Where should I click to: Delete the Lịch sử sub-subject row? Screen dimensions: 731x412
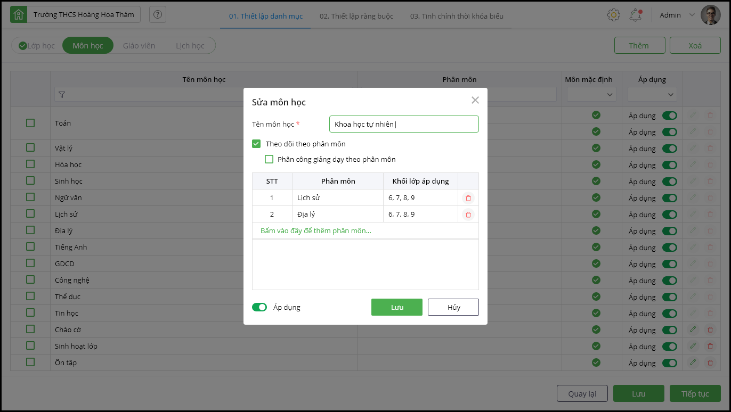pos(468,198)
